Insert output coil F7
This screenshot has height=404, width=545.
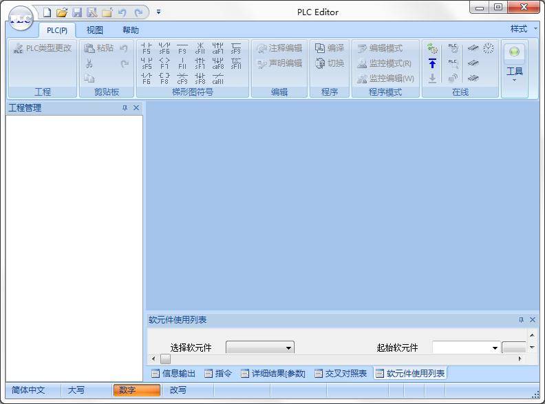coord(164,63)
